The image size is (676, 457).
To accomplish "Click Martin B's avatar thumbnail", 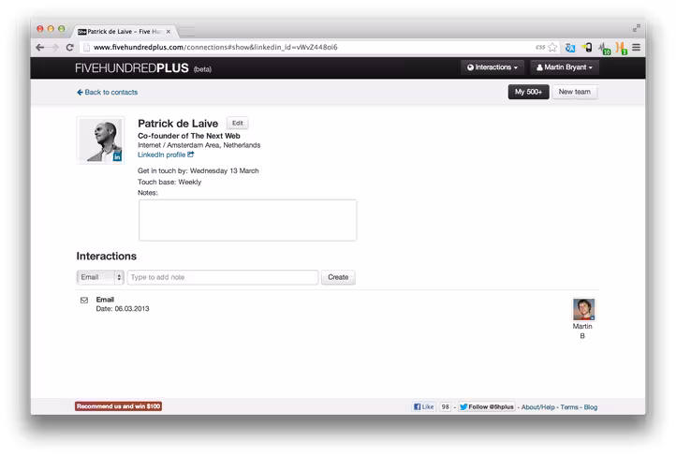I will point(583,309).
